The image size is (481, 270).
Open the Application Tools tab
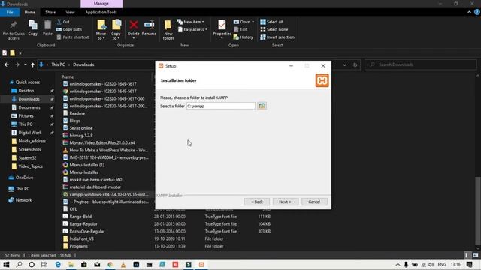click(101, 12)
